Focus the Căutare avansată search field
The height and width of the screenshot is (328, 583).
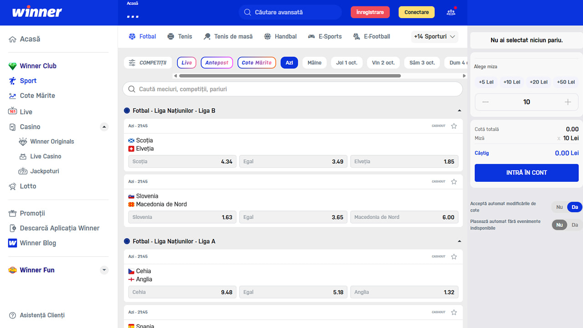[290, 12]
